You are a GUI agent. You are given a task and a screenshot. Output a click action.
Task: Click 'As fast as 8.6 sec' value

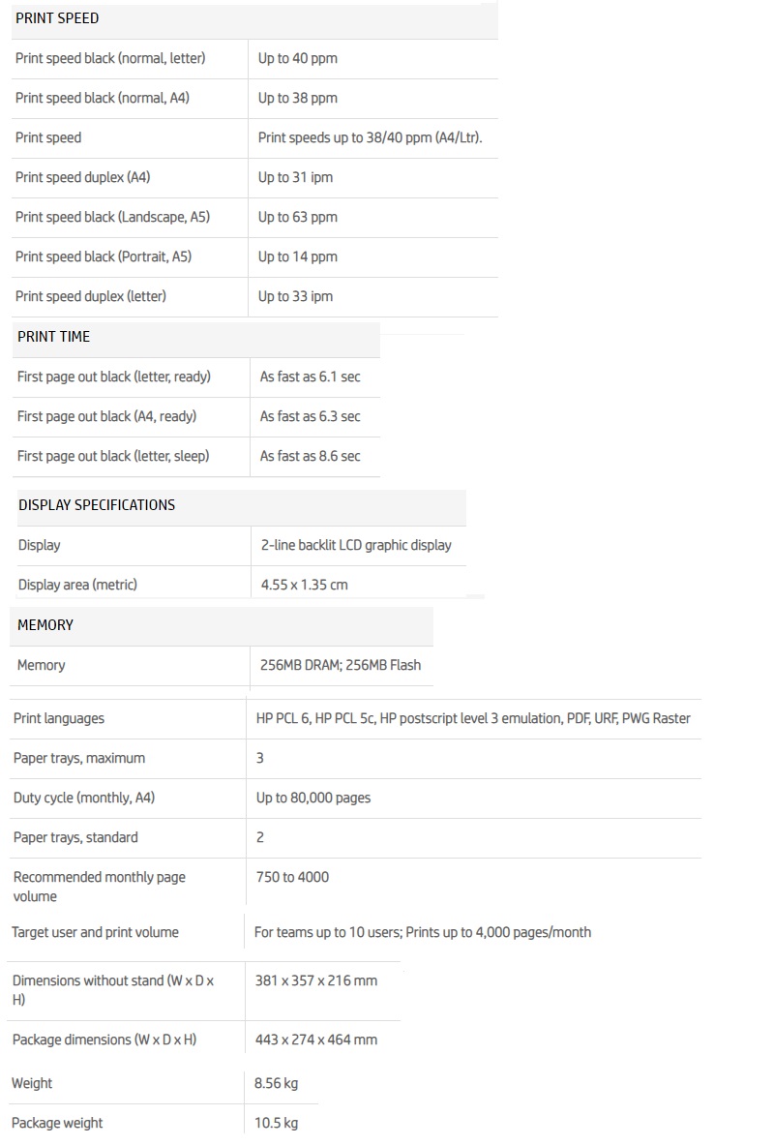(310, 456)
